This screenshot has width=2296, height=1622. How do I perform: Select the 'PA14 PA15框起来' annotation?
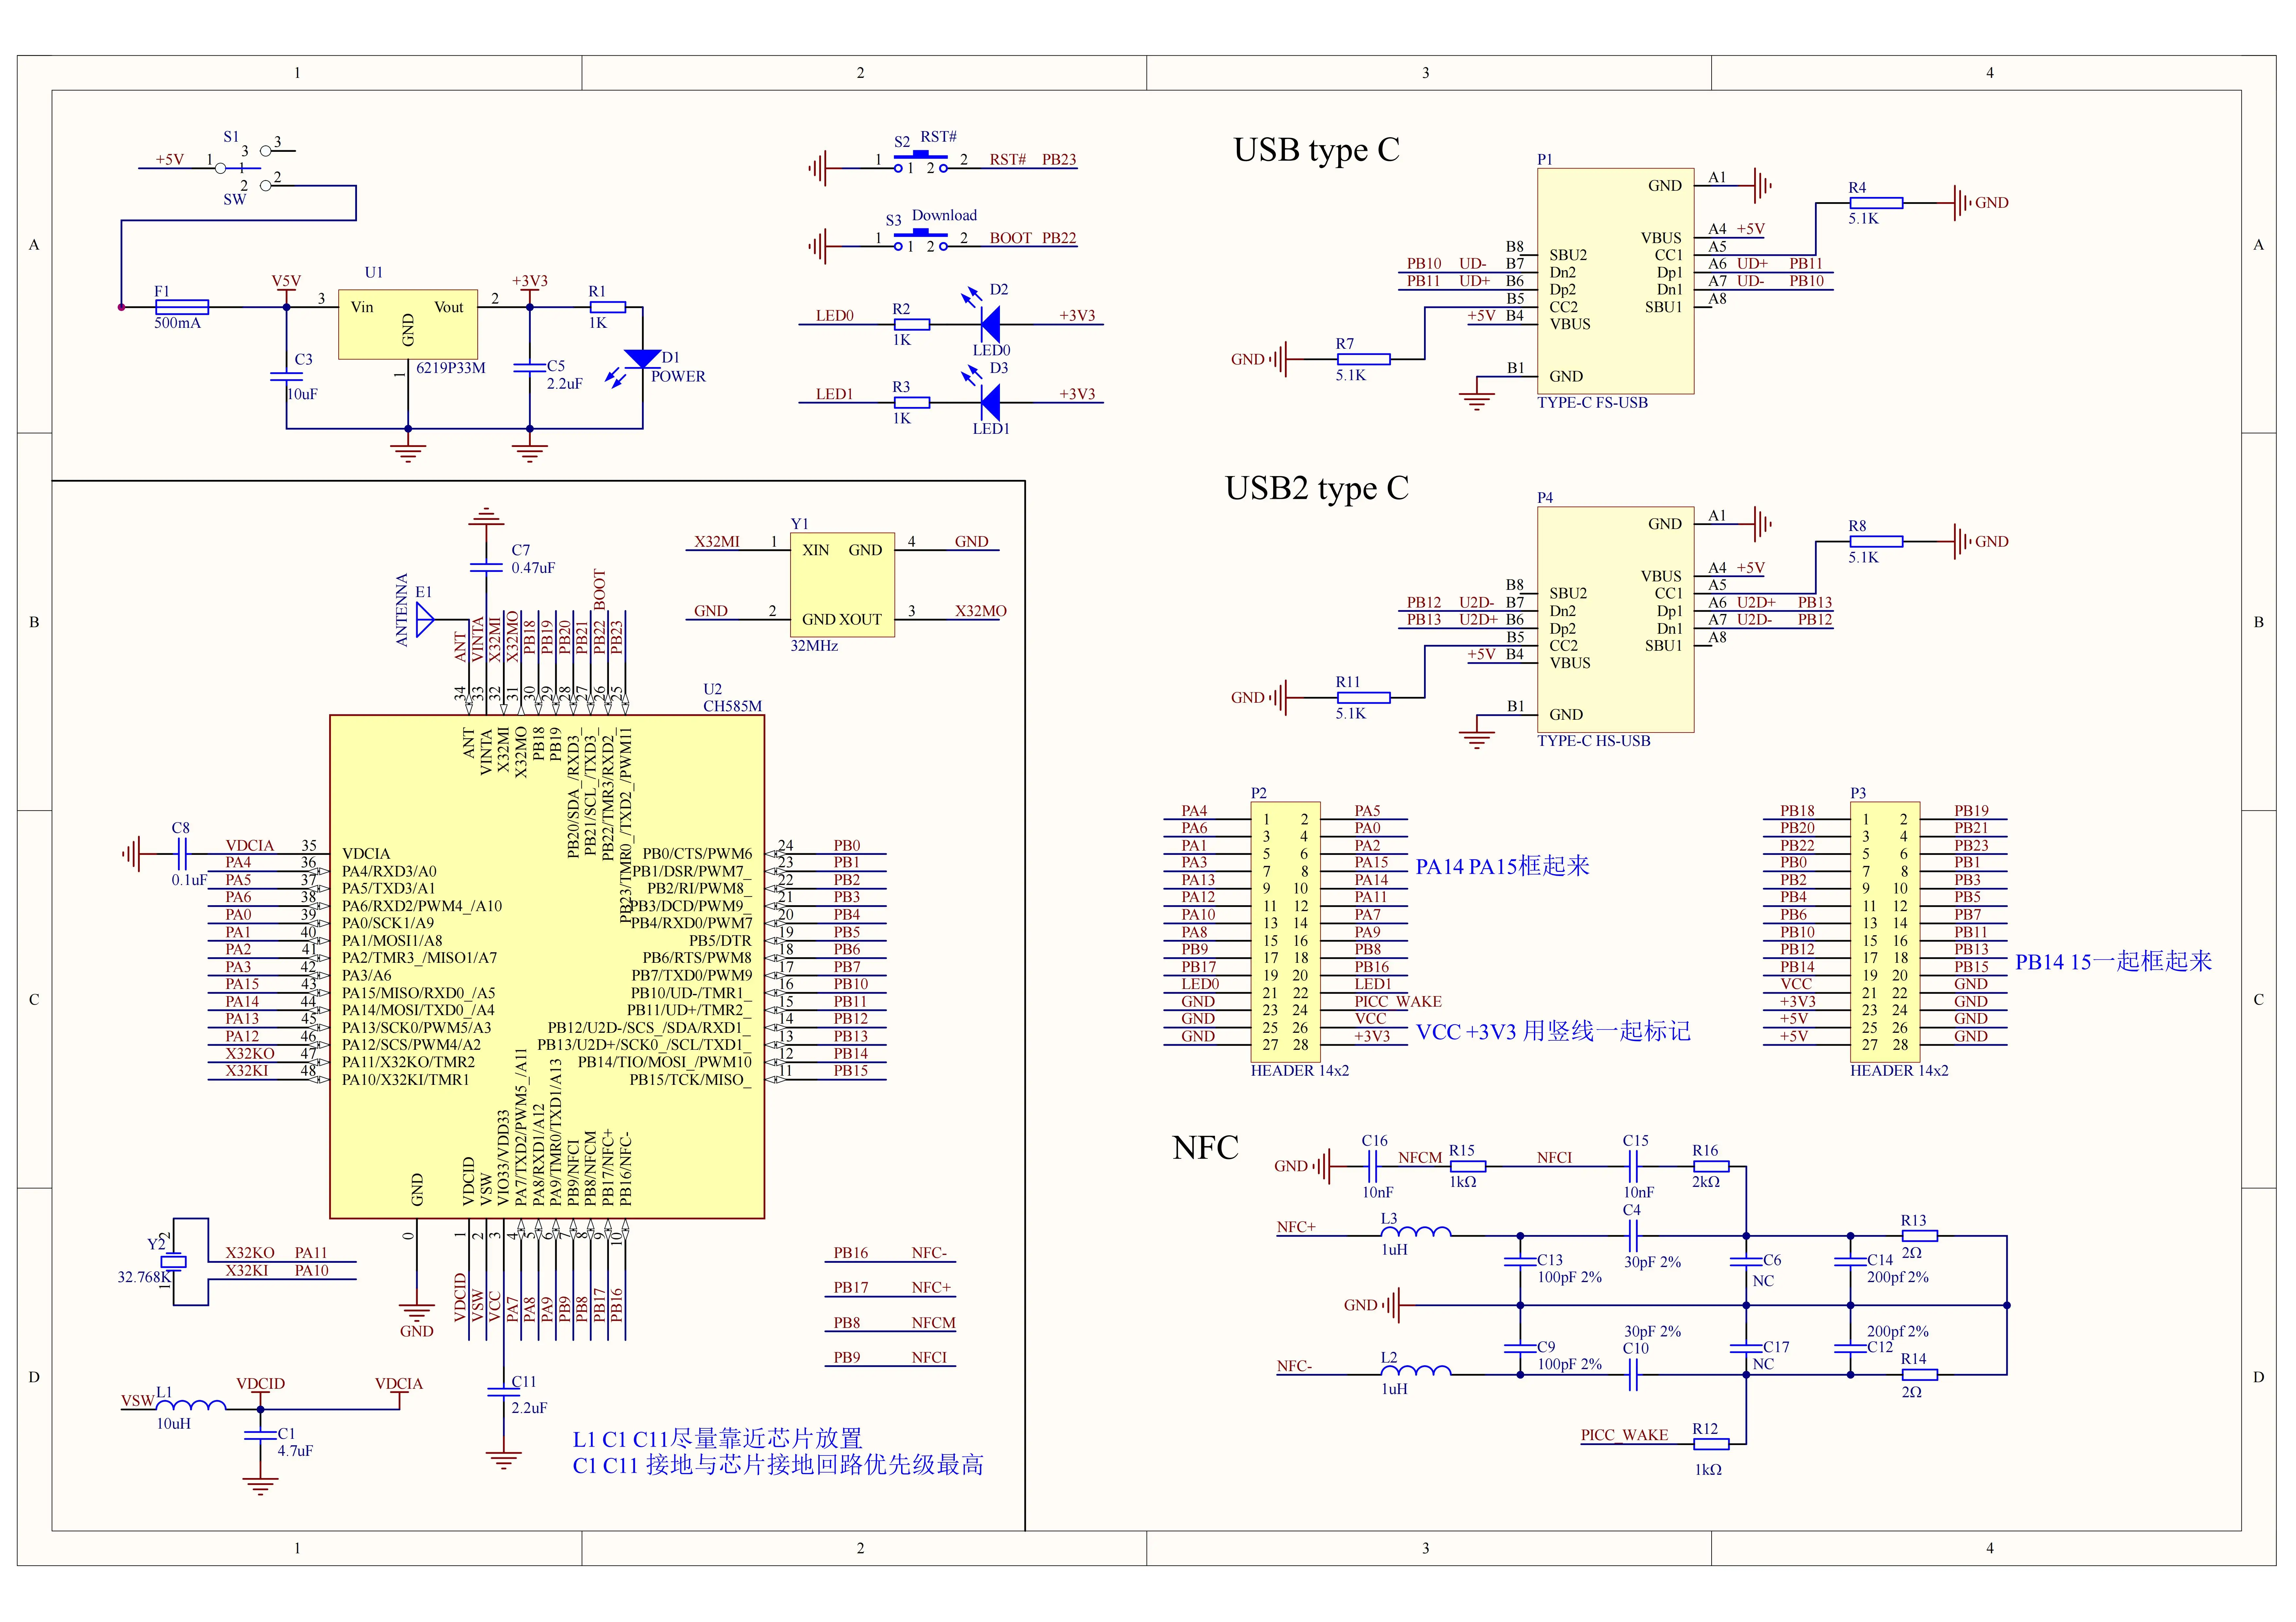tap(1502, 866)
